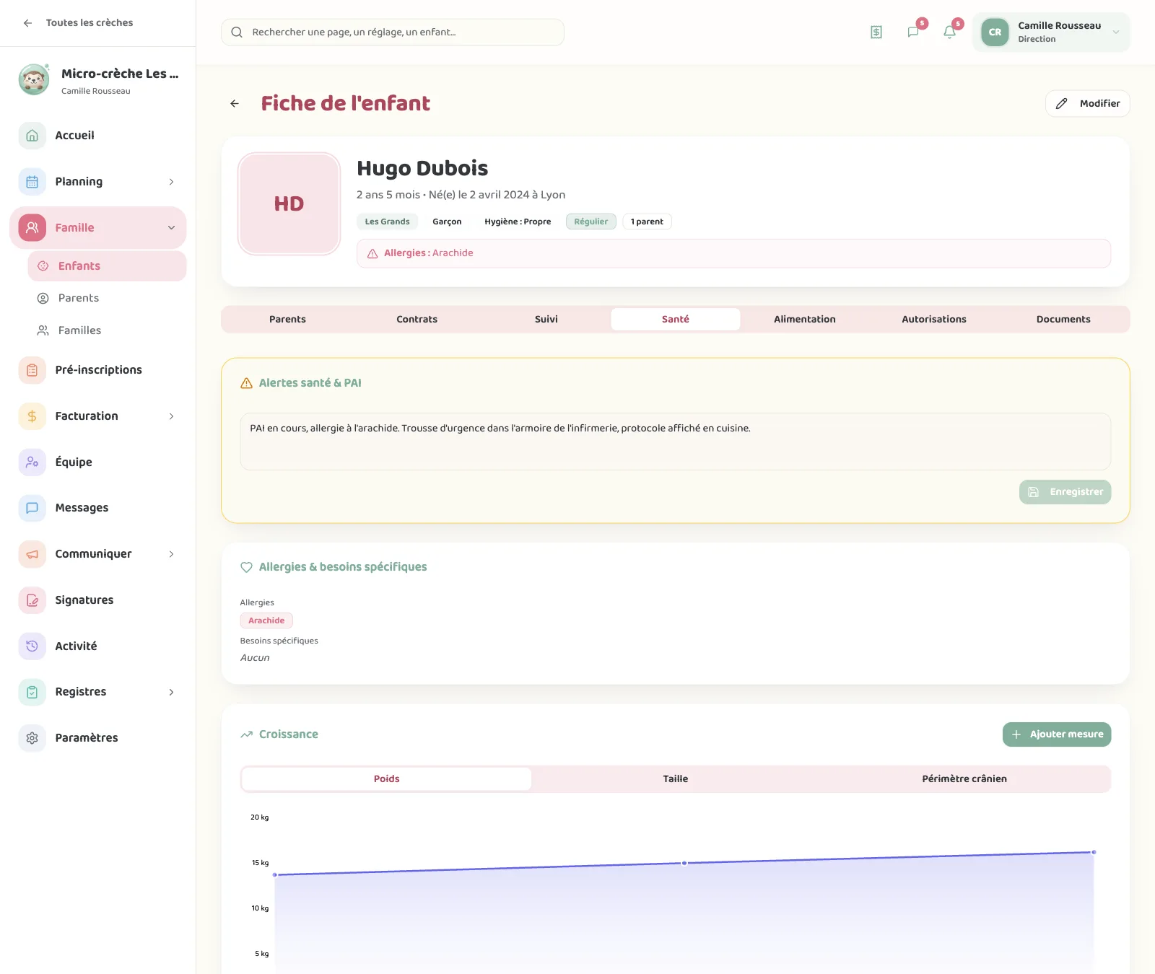Go back to Toutes les crèches

coord(78,23)
